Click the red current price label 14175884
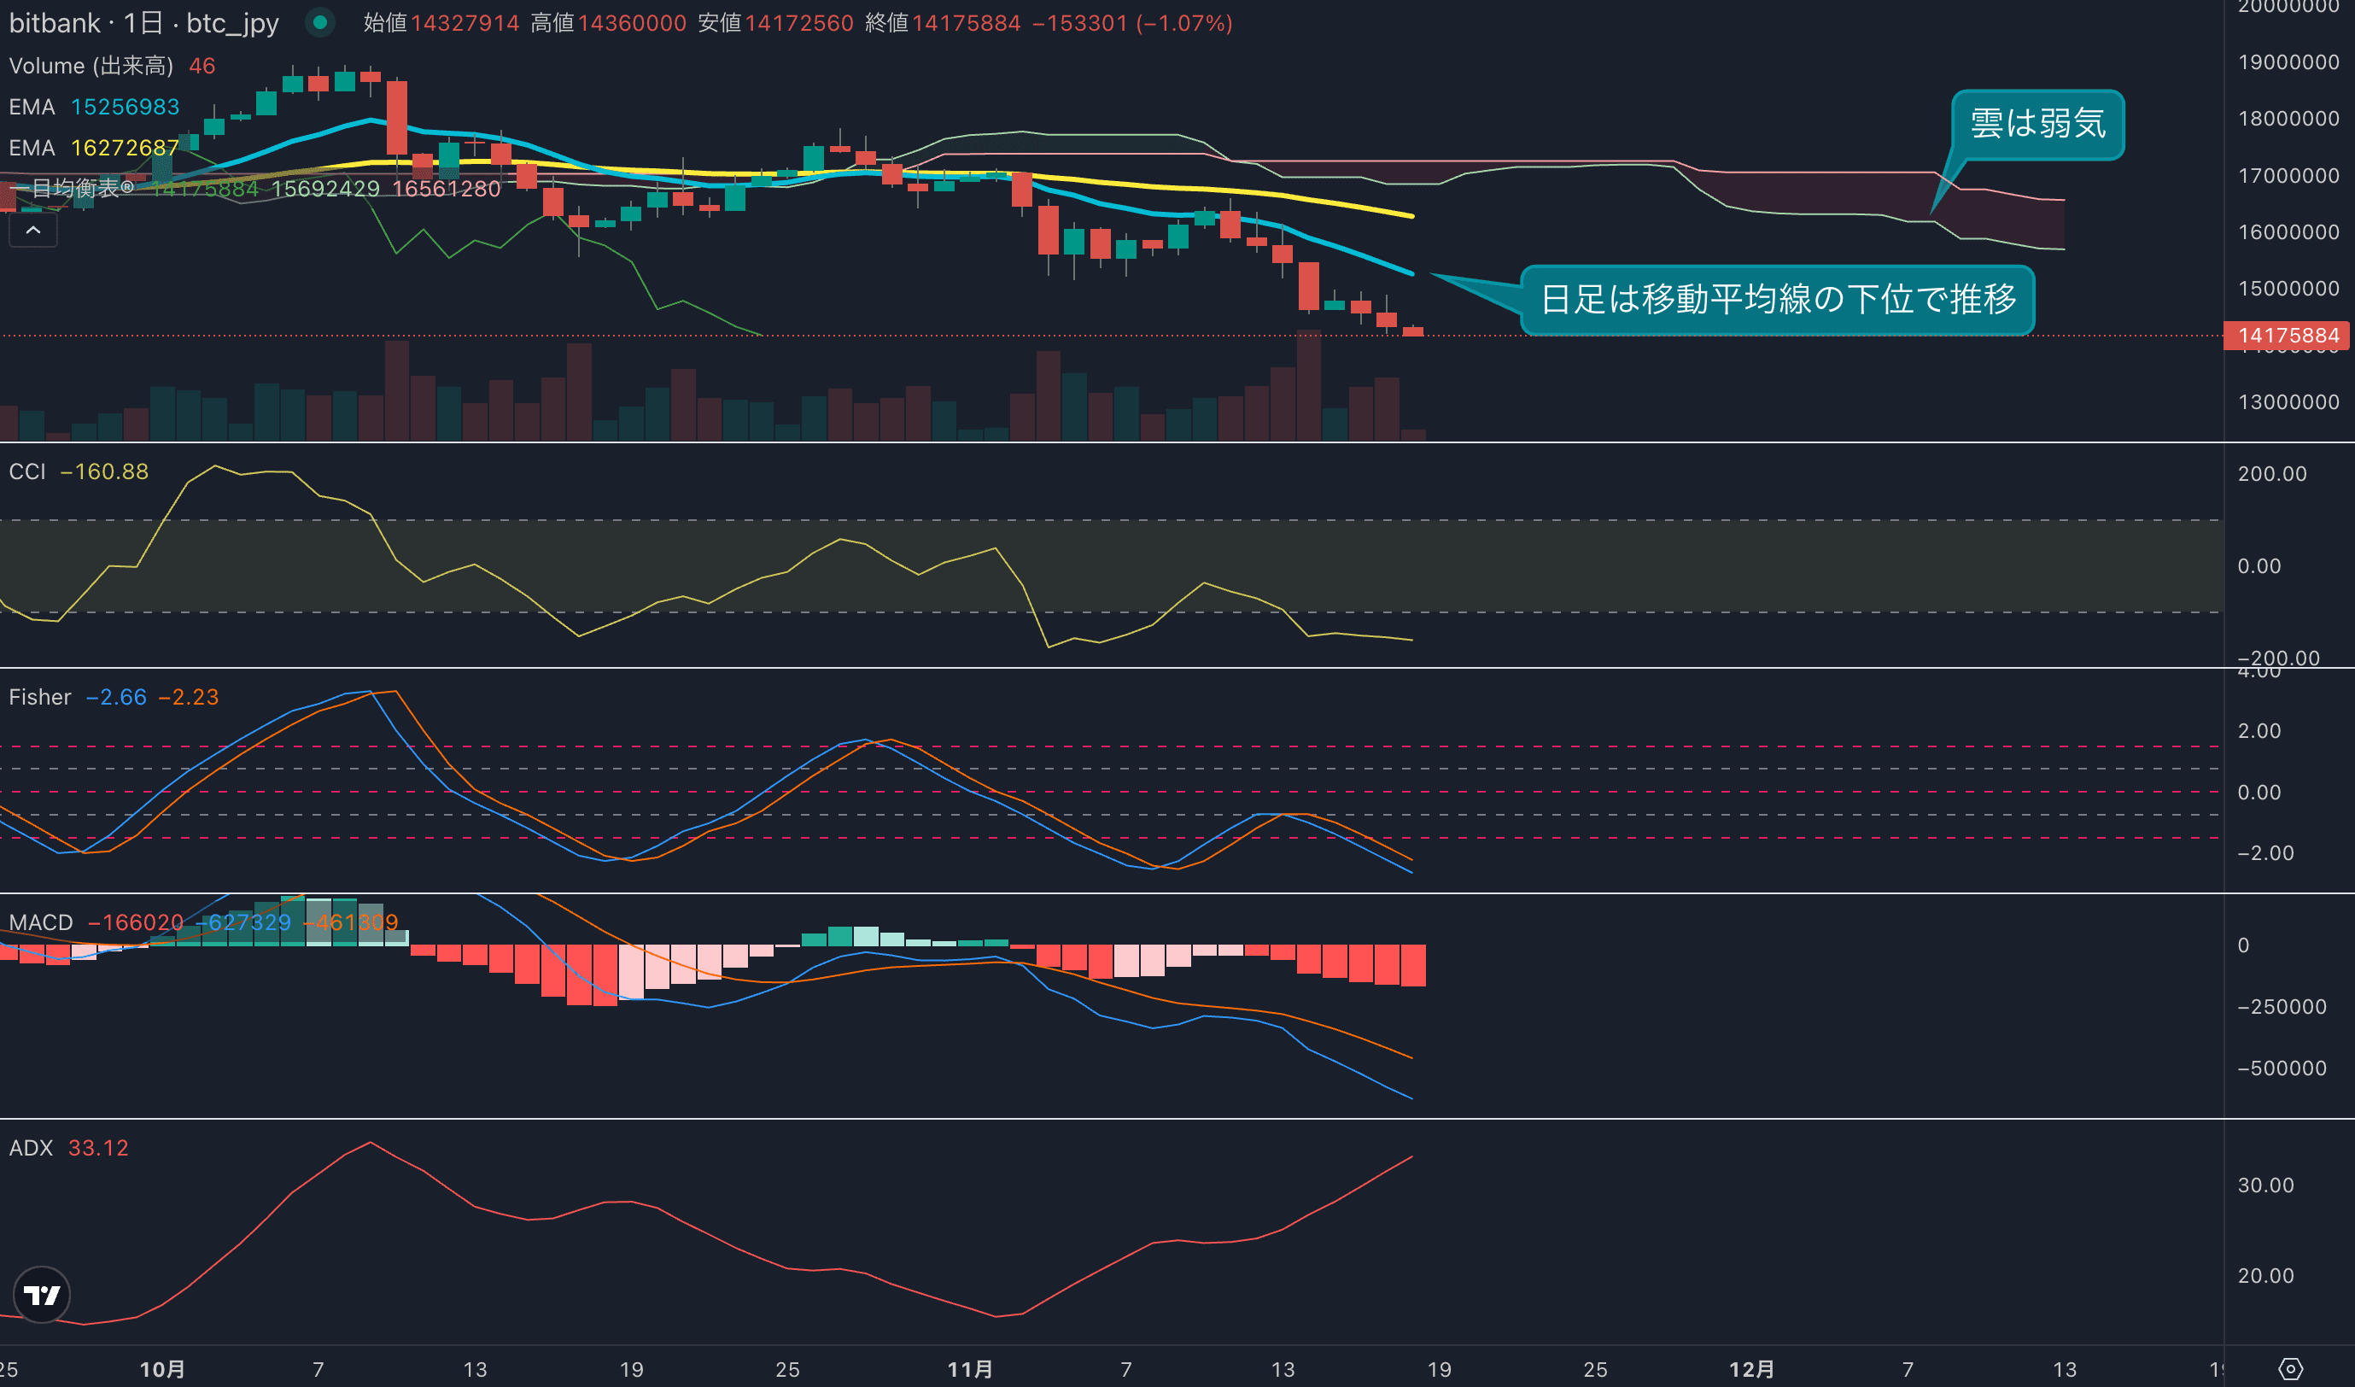This screenshot has width=2355, height=1387. coord(2287,336)
